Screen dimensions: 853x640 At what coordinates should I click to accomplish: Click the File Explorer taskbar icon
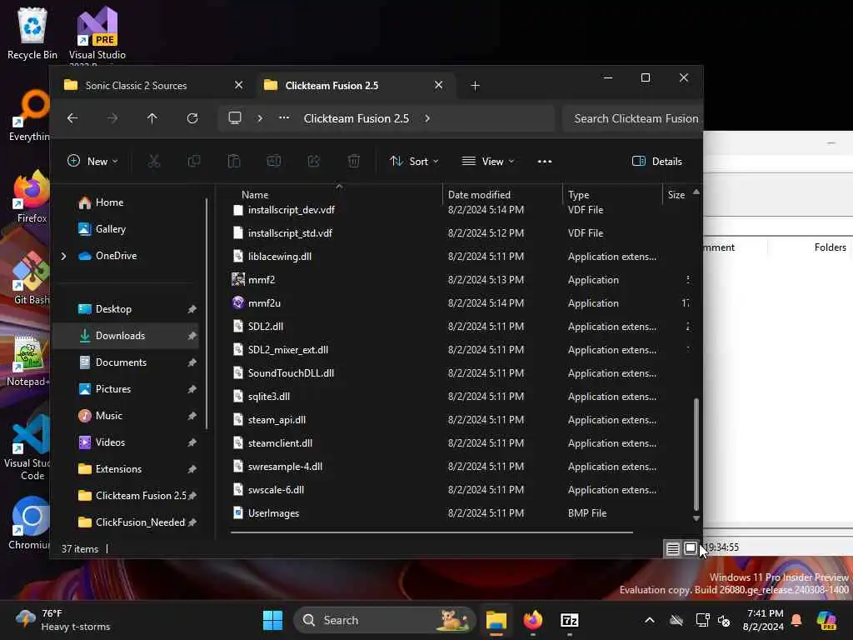tap(496, 620)
